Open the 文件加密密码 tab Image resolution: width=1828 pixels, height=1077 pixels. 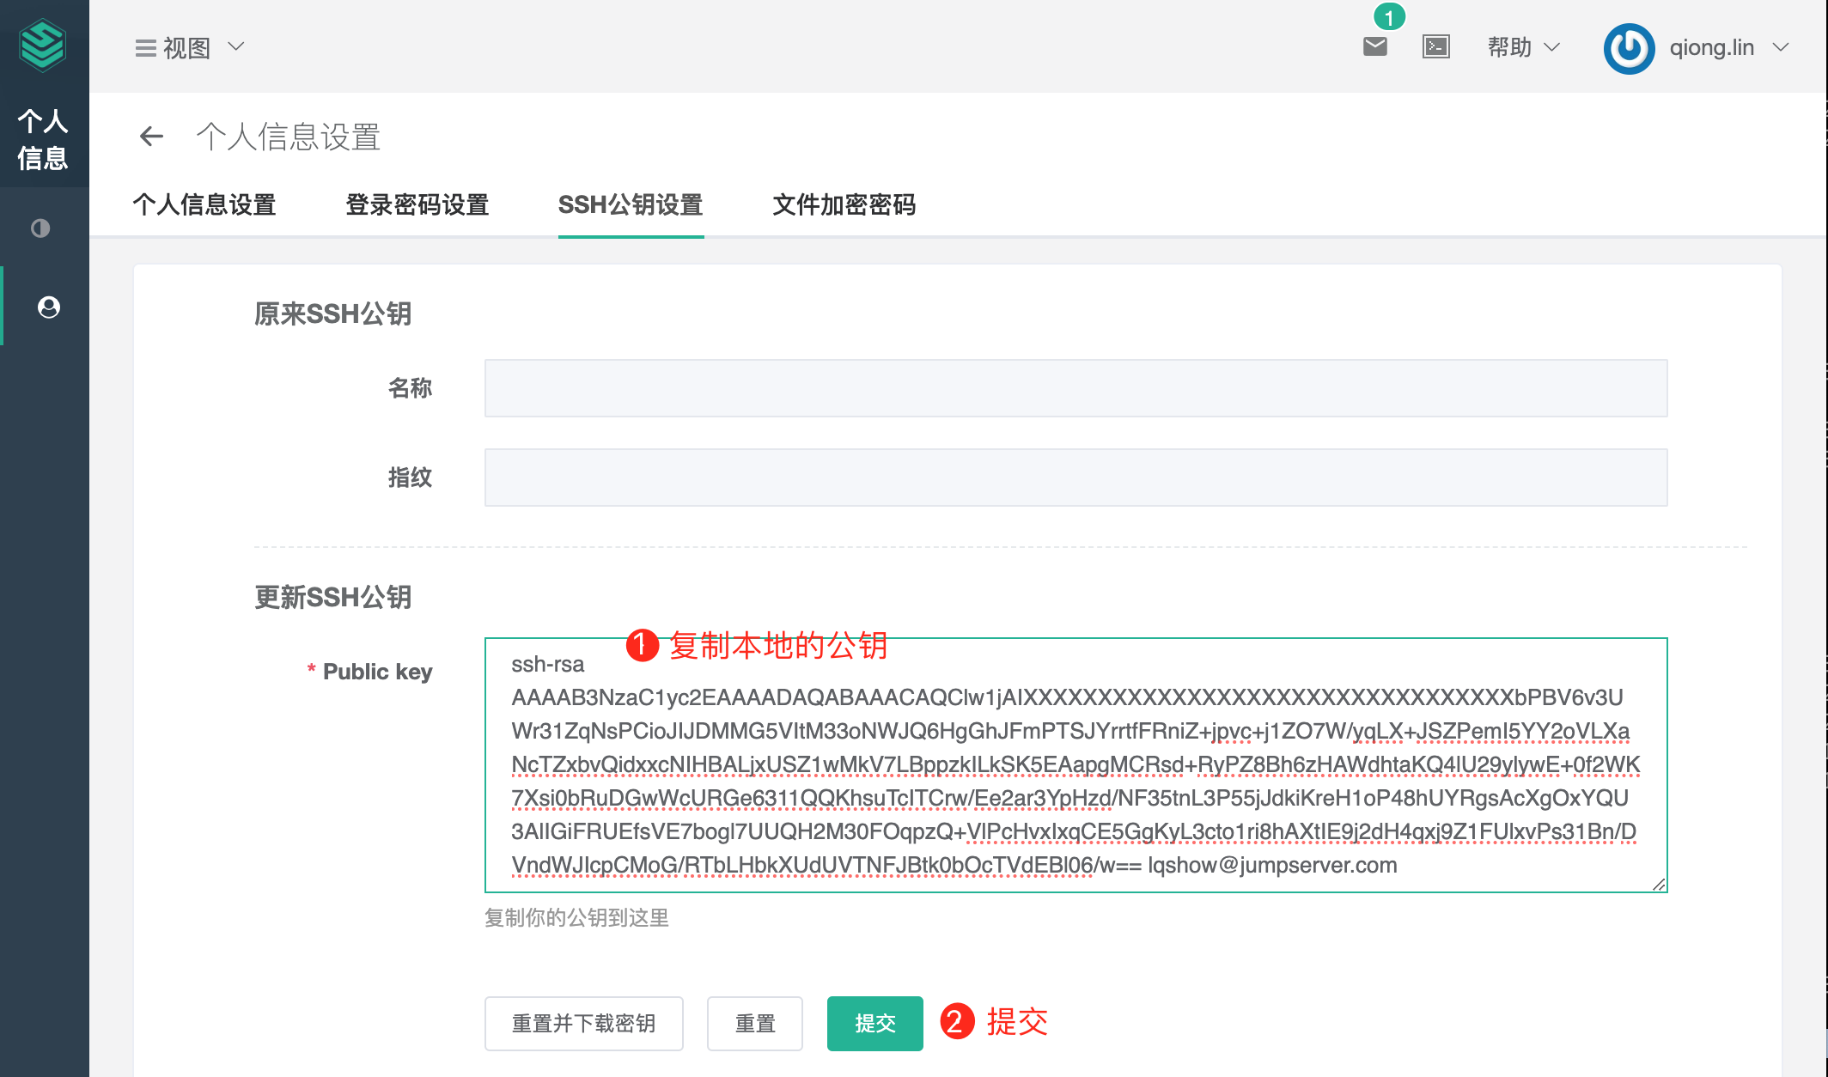[x=844, y=204]
